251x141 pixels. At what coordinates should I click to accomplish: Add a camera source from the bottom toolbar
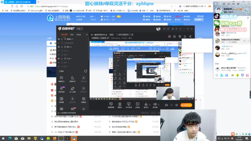(120, 105)
